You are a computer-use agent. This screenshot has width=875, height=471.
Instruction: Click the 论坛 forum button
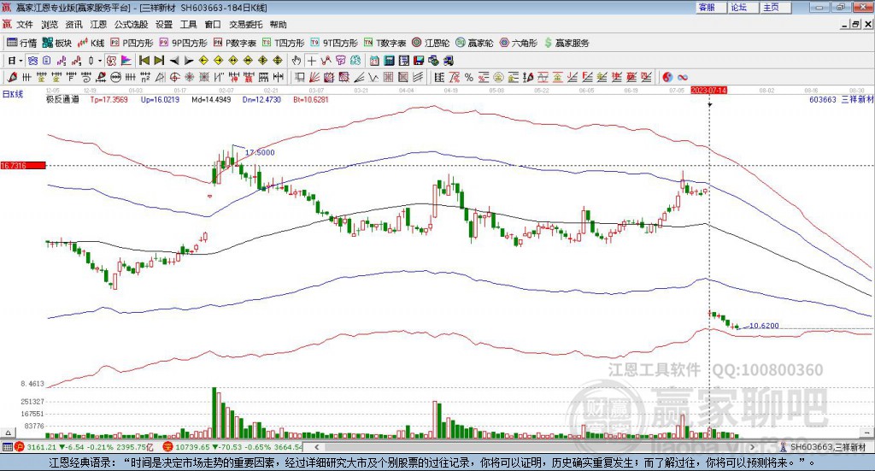[x=743, y=7]
